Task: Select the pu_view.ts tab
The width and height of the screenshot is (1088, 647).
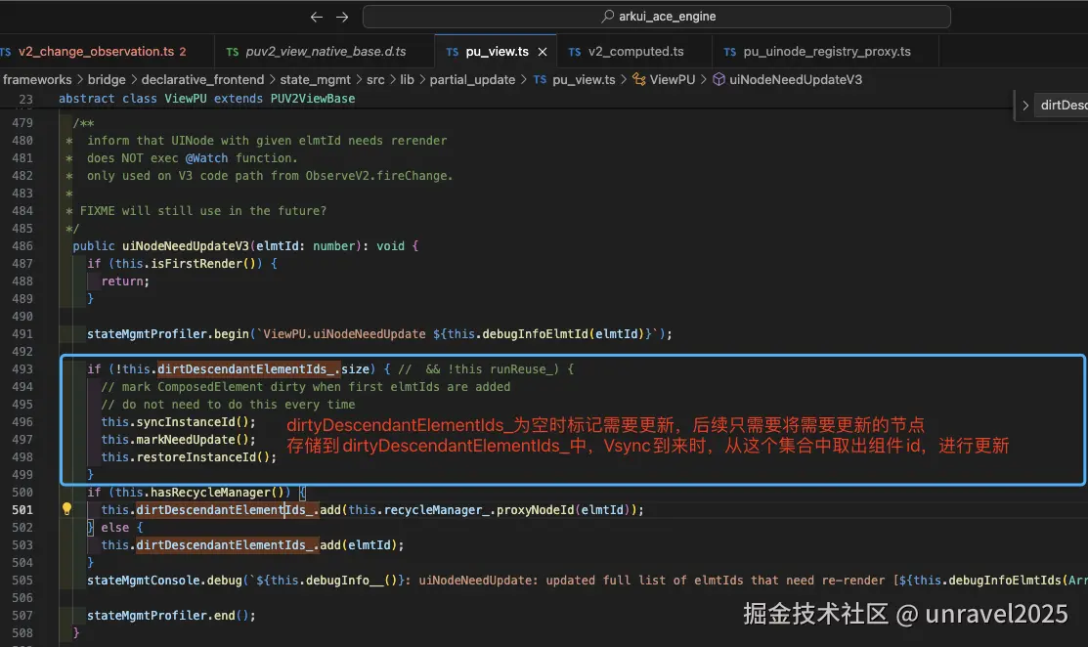Action: click(497, 52)
